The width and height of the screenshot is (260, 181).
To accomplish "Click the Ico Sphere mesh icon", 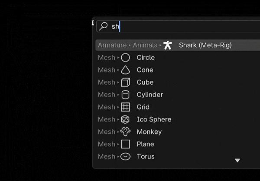I will 125,119.
